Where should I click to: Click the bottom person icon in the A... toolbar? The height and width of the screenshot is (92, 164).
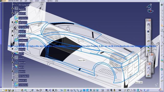click(148, 75)
